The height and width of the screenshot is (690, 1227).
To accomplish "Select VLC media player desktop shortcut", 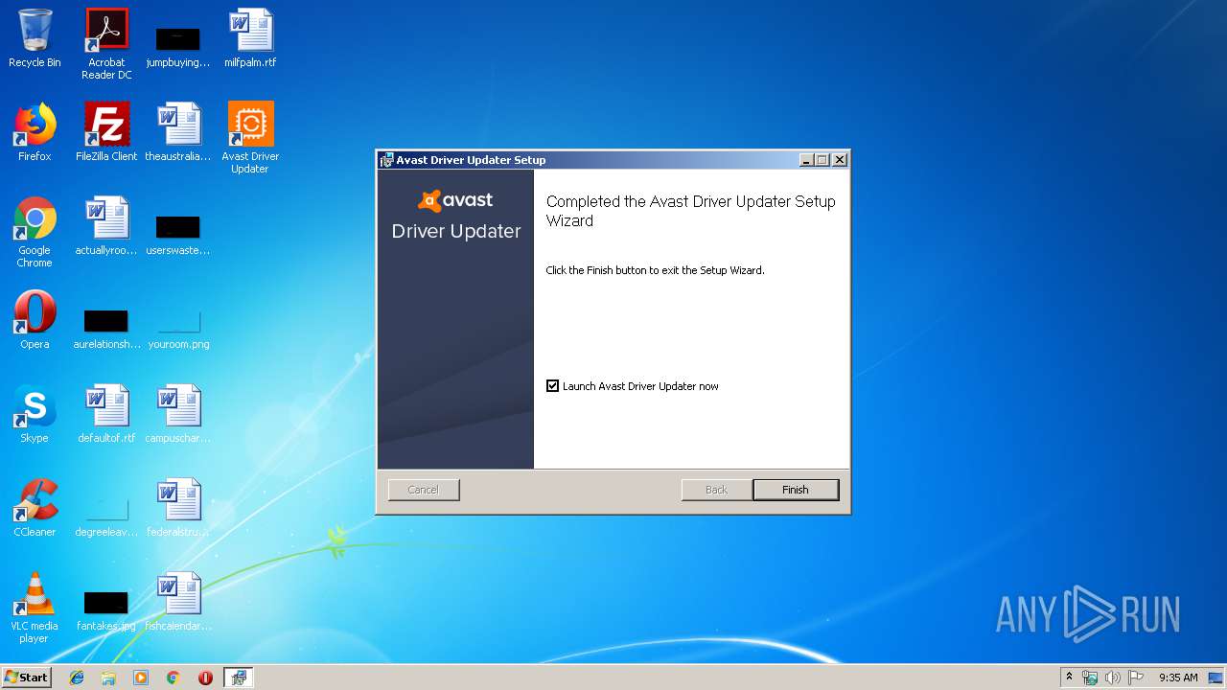I will click(x=35, y=608).
